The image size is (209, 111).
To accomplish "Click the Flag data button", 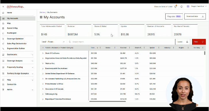I will [174, 16].
